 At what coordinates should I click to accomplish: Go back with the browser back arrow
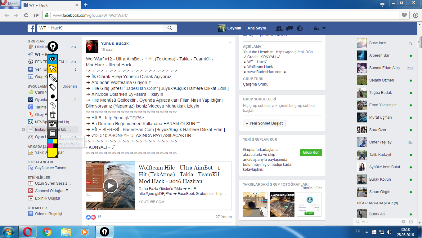7,15
